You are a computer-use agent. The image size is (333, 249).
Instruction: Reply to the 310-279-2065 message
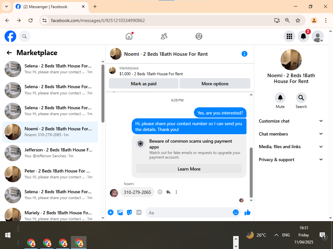pos(168,192)
